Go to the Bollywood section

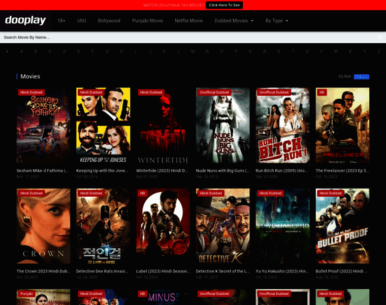(x=109, y=21)
